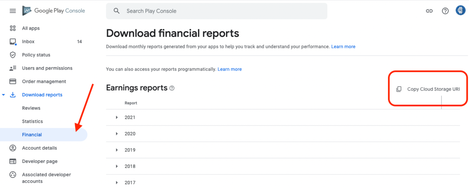Viewport: 469px width, 190px height.
Task: Expand the 2020 earnings reports row
Action: [117, 134]
